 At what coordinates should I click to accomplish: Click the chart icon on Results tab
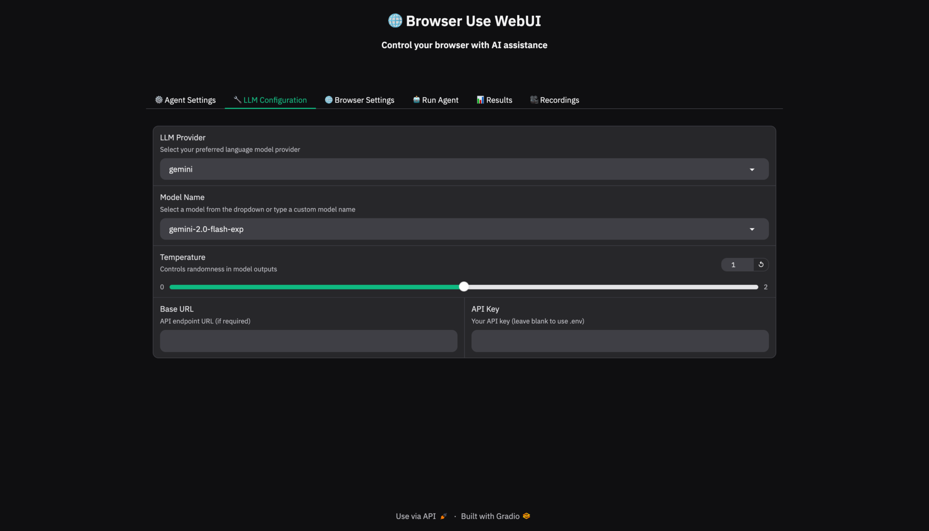click(x=480, y=100)
